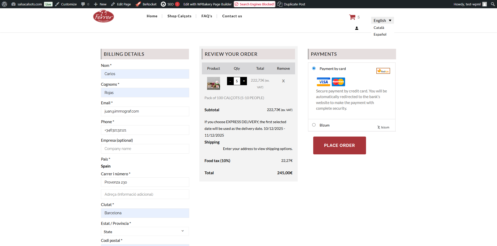Decrease quantity with minus button
The height and width of the screenshot is (246, 497).
230,81
